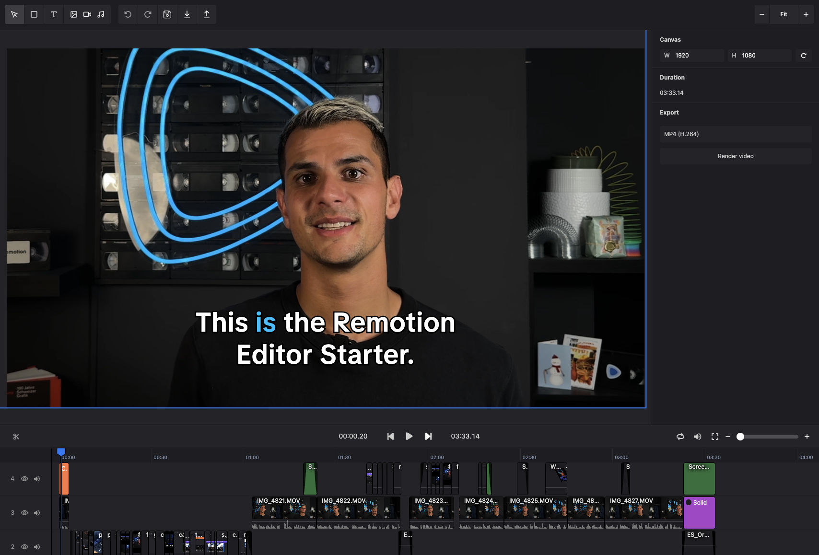
Task: Click the upload icon in toolbar
Action: point(207,14)
